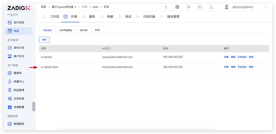Open the vertical three-dot menu
This screenshot has height=134, width=276.
(266, 7)
